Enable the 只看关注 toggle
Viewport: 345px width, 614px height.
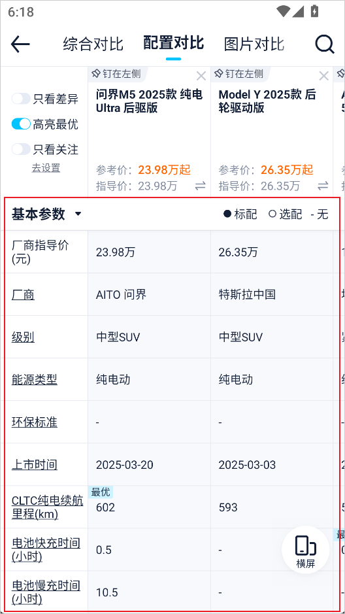pyautogui.click(x=21, y=149)
